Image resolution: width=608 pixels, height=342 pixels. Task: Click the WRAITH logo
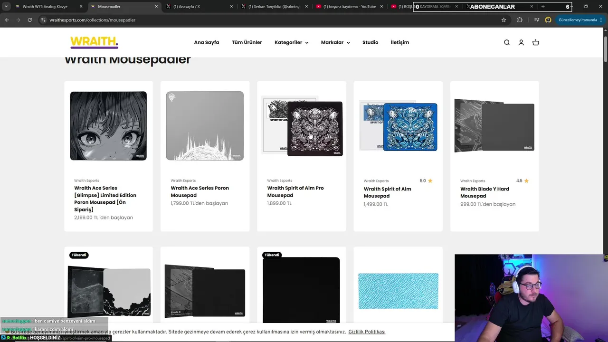[94, 42]
